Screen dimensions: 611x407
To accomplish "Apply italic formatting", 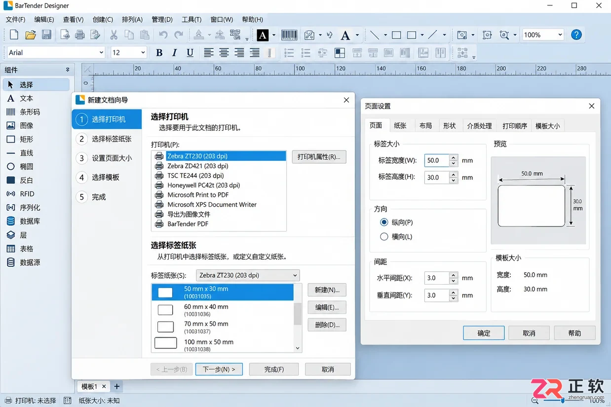I will pyautogui.click(x=174, y=53).
